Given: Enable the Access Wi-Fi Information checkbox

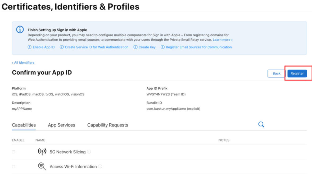Looking at the screenshot, I should 13,166.
